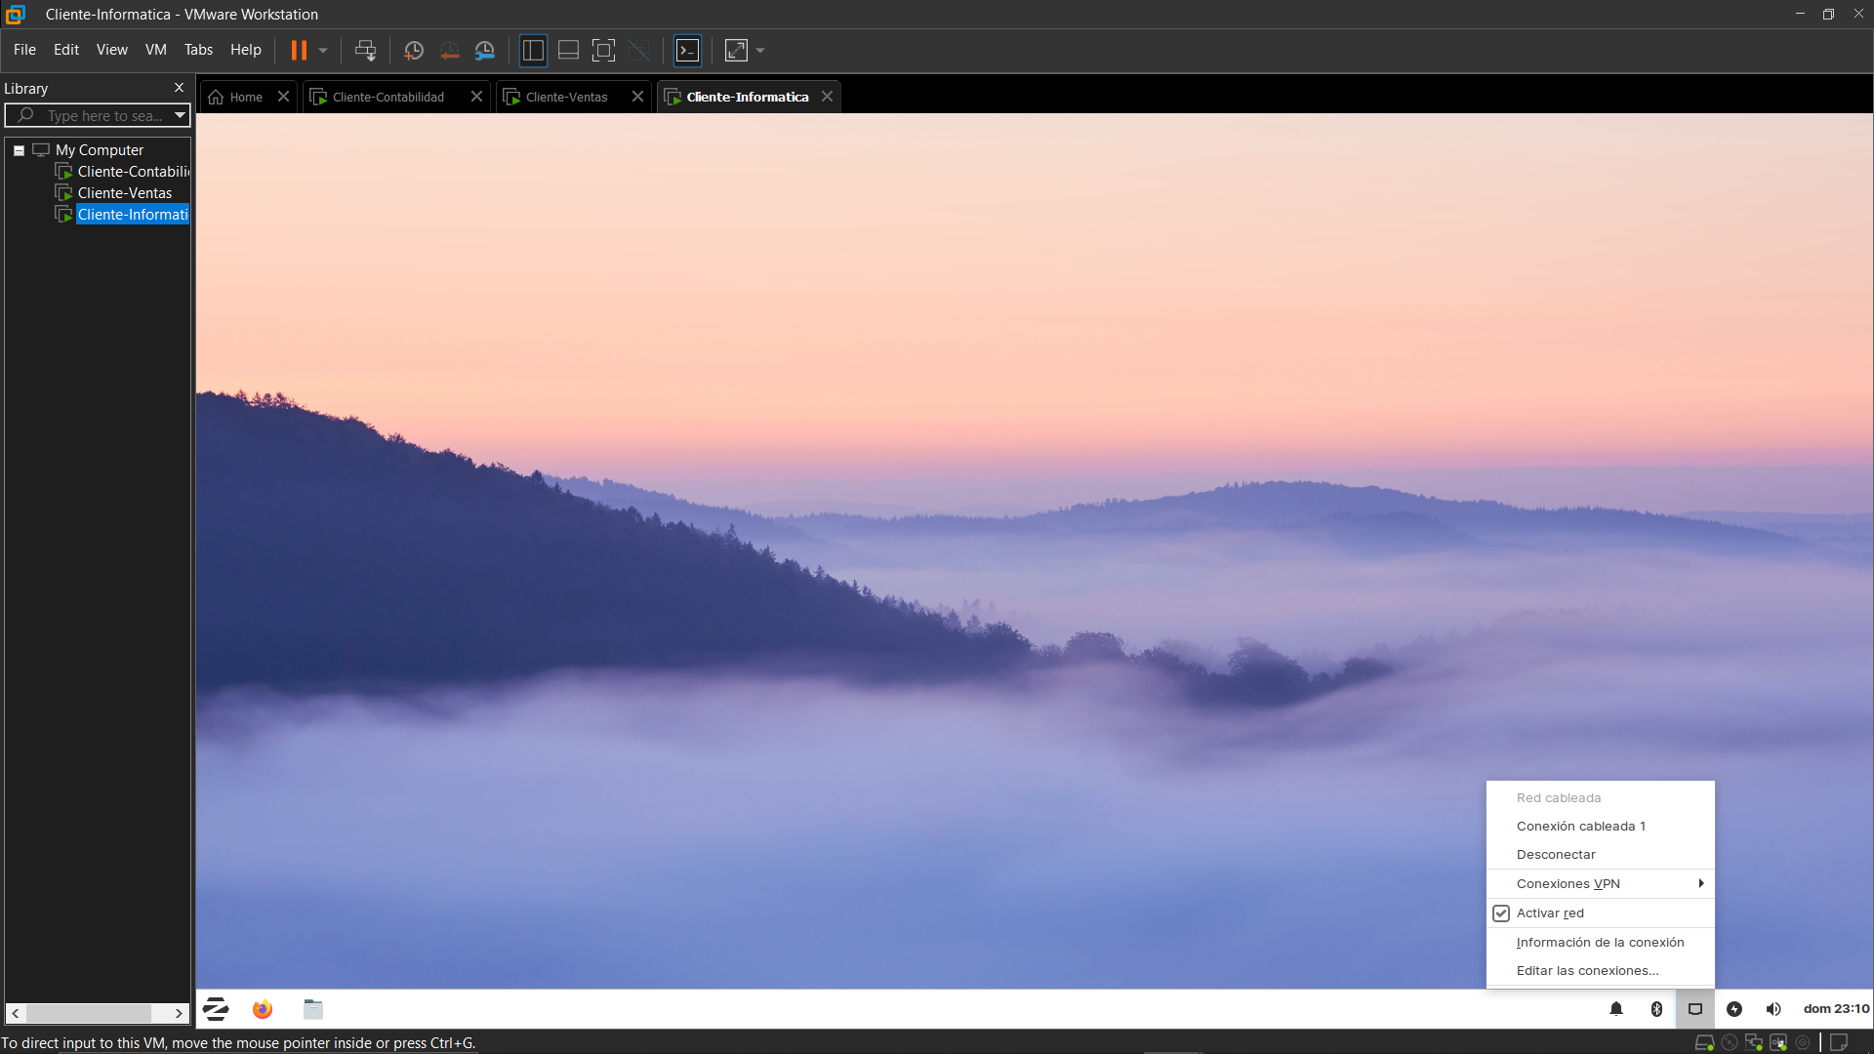Screen dimensions: 1874x1054
Task: Click the library horizontal scrollbar
Action: (x=90, y=1013)
